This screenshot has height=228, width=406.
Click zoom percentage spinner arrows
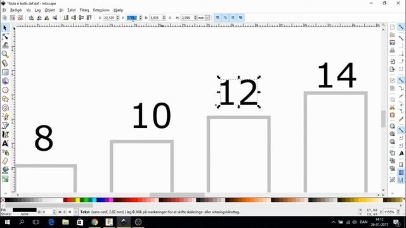(x=398, y=212)
